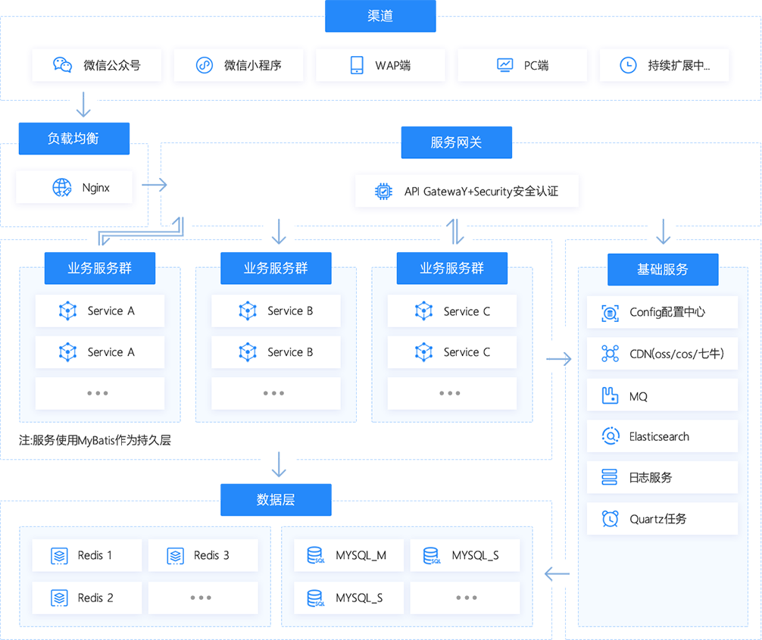This screenshot has width=762, height=640.
Task: Click the 服务网关 banner
Action: [456, 142]
